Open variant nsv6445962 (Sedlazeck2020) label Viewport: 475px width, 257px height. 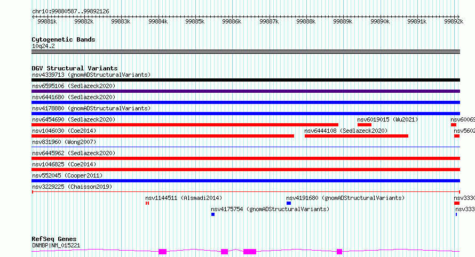point(74,153)
